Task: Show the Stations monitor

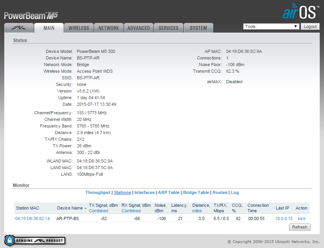Action: click(x=122, y=192)
